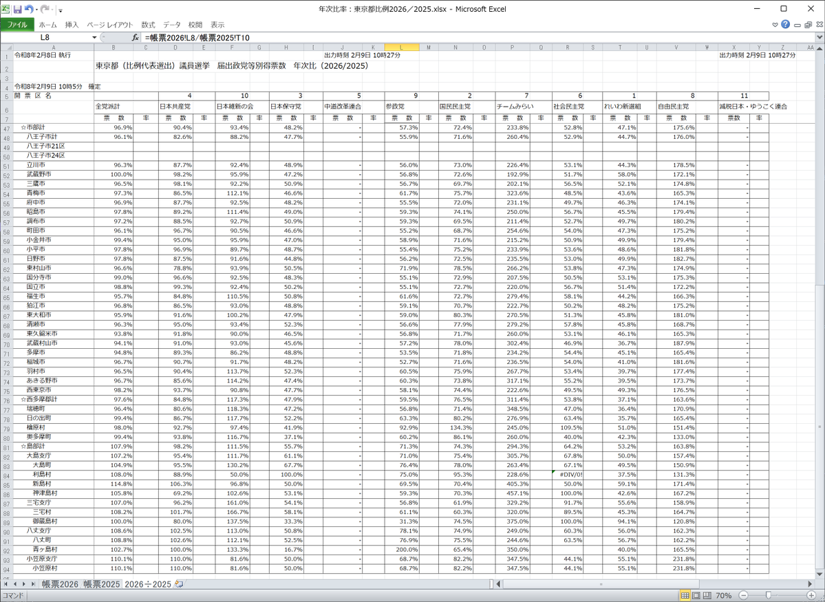Click the 70% zoom level button
This screenshot has width=825, height=602.
[x=723, y=596]
